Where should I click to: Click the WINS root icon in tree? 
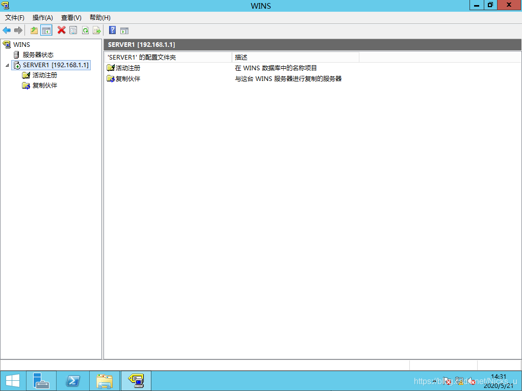click(x=6, y=44)
